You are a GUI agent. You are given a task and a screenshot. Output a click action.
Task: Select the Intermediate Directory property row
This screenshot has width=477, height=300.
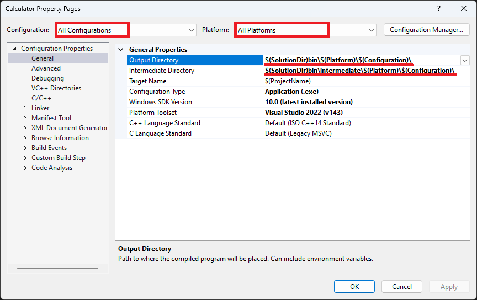pyautogui.click(x=298, y=71)
